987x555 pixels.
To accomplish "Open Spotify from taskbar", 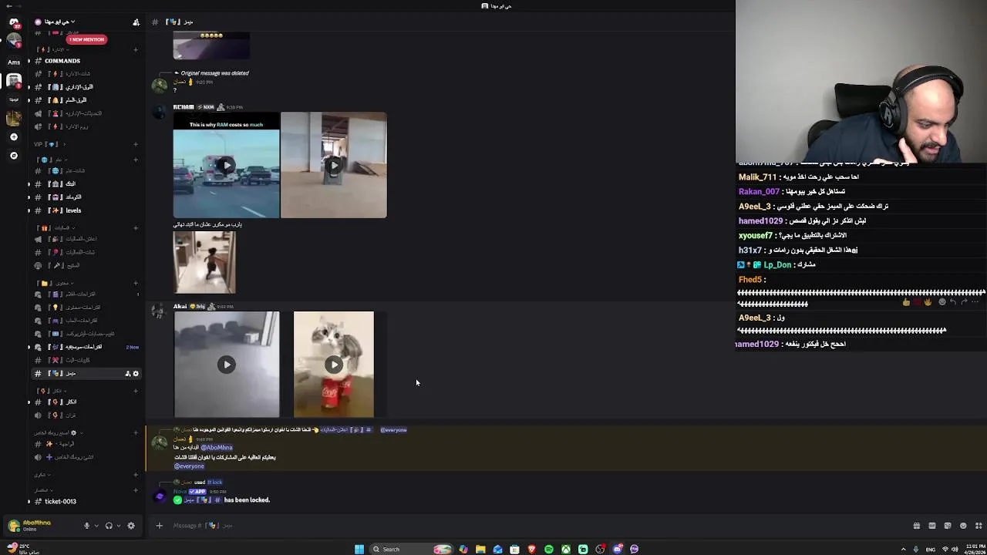I will pyautogui.click(x=548, y=549).
